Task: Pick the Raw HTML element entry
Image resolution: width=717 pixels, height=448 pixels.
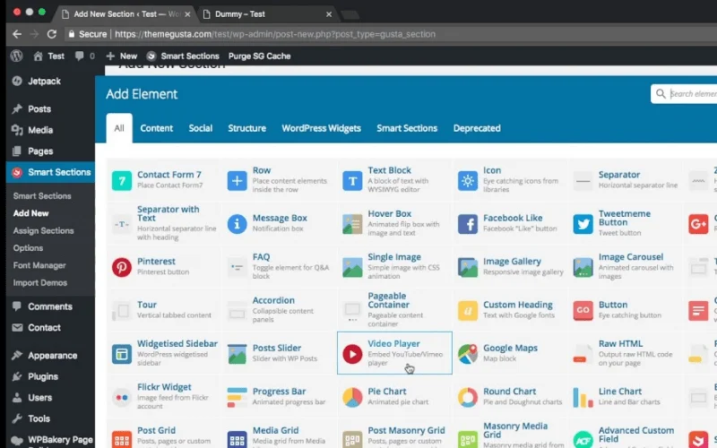Action: (625, 353)
